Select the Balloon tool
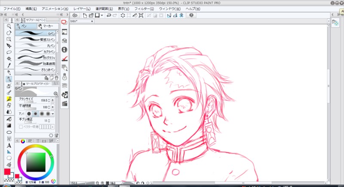Screen dimensions: 344x187 [x=9, y=158]
